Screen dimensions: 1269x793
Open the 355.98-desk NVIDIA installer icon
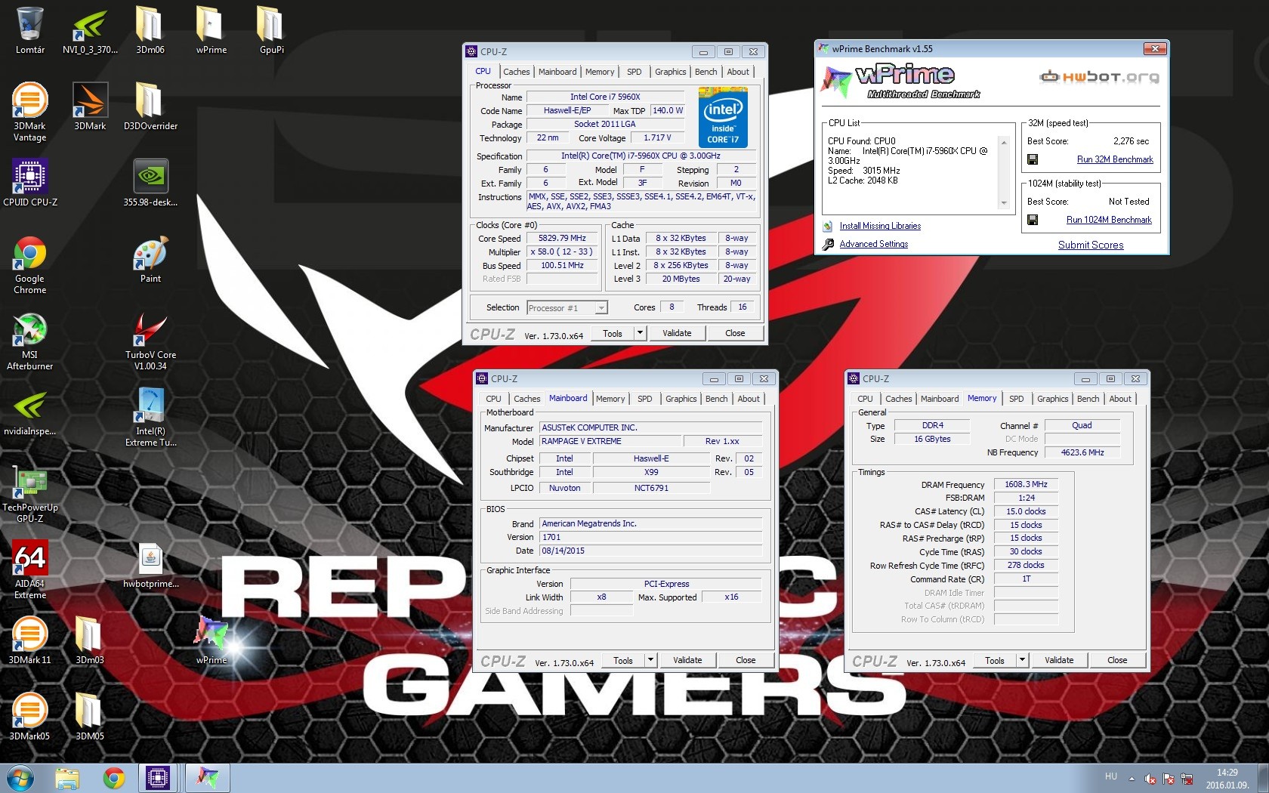[x=150, y=183]
